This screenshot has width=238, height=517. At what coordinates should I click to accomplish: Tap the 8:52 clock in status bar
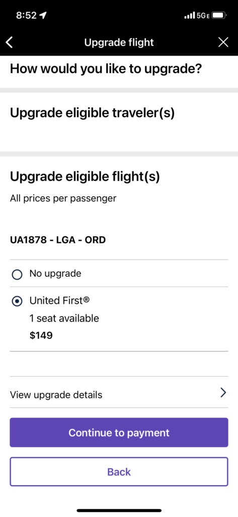(x=26, y=16)
